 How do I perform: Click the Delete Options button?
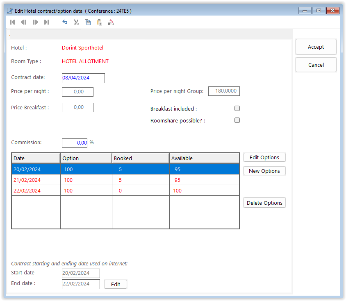click(264, 203)
